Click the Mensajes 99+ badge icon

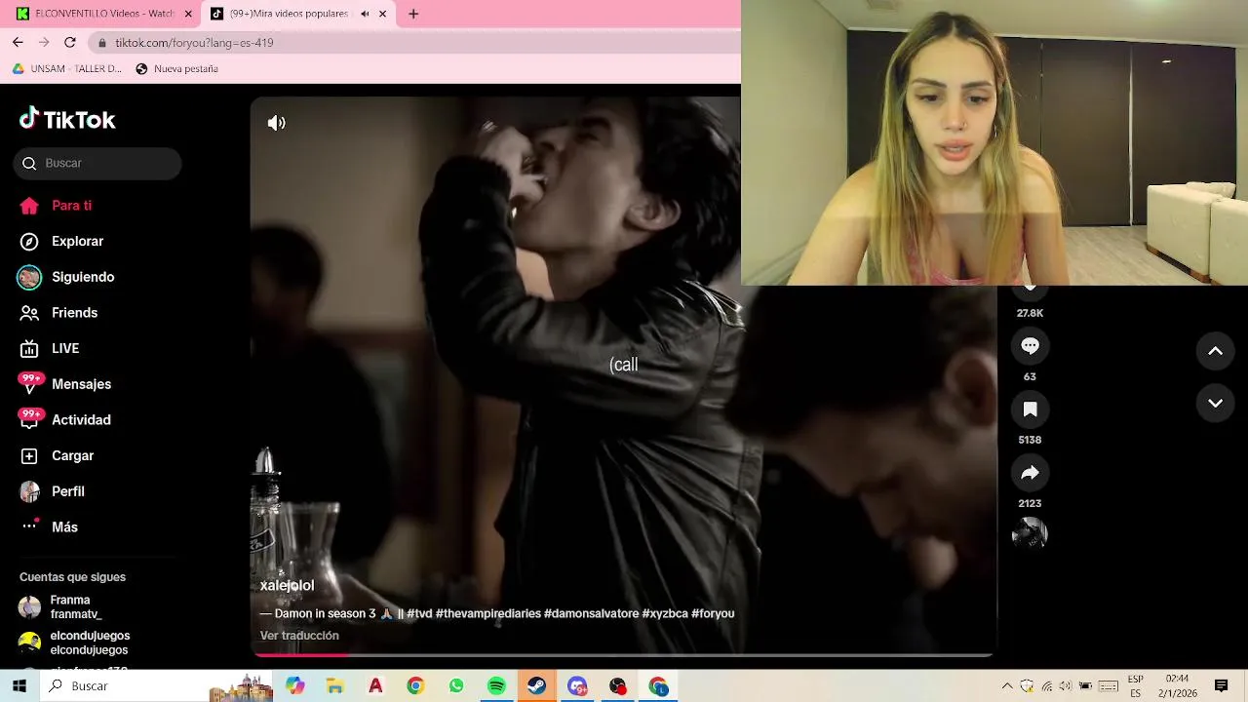(30, 383)
